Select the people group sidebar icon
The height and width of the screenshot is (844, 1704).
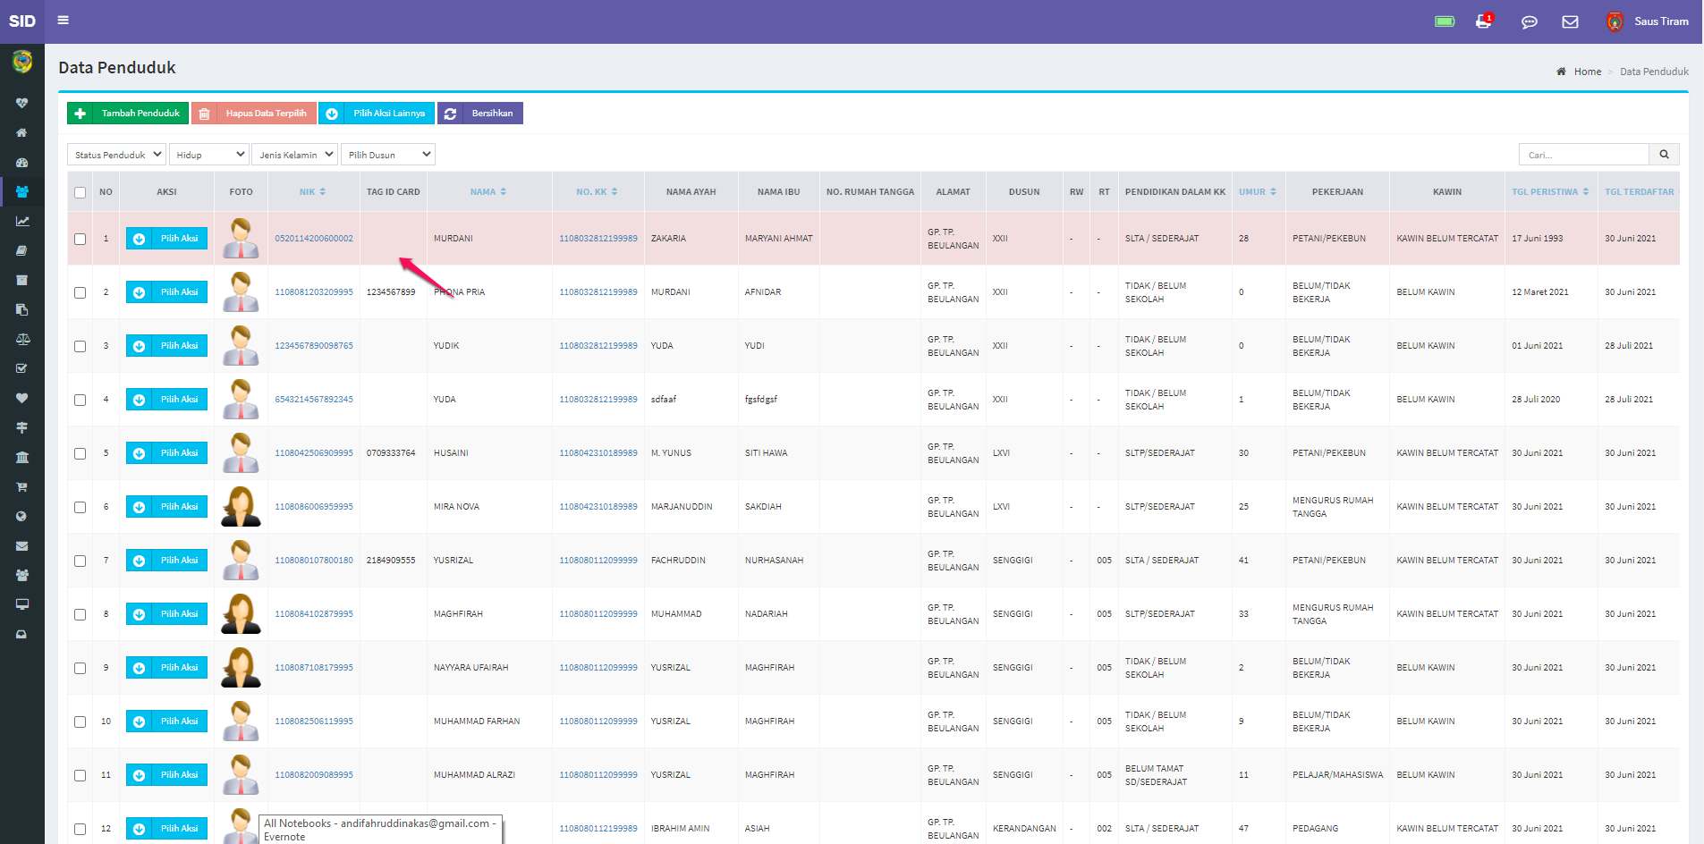tap(22, 191)
